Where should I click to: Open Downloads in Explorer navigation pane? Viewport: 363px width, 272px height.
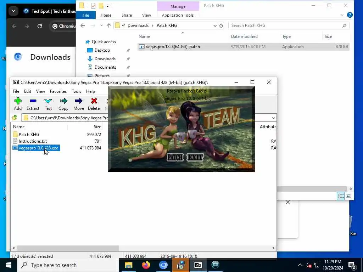click(105, 59)
